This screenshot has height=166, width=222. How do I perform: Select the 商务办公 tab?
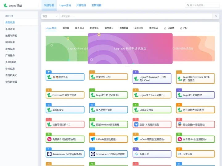pyautogui.click(x=109, y=28)
